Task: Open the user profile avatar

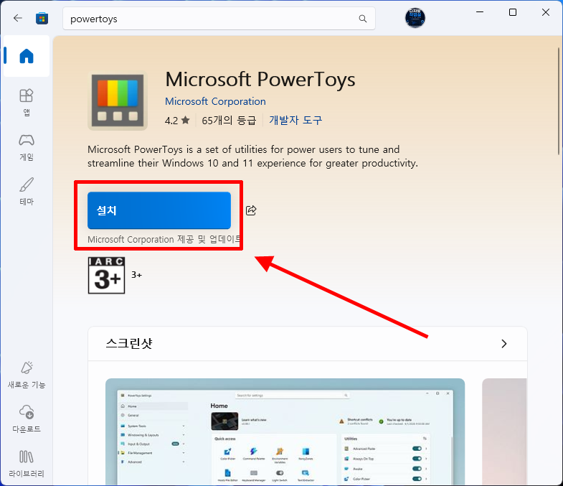Action: tap(415, 18)
